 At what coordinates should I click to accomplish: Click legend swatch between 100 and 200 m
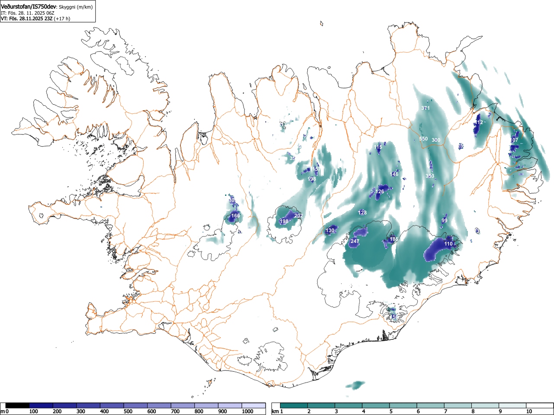41,405
